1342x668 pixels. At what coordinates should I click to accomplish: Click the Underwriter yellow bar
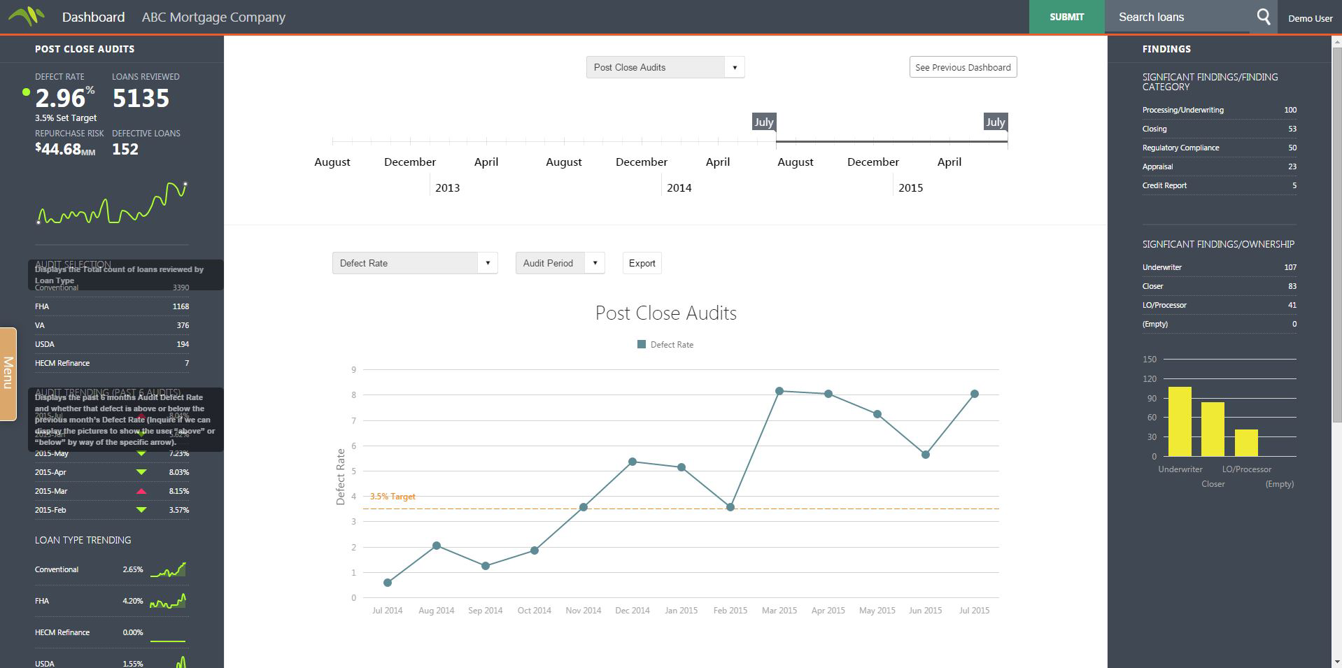(1180, 421)
